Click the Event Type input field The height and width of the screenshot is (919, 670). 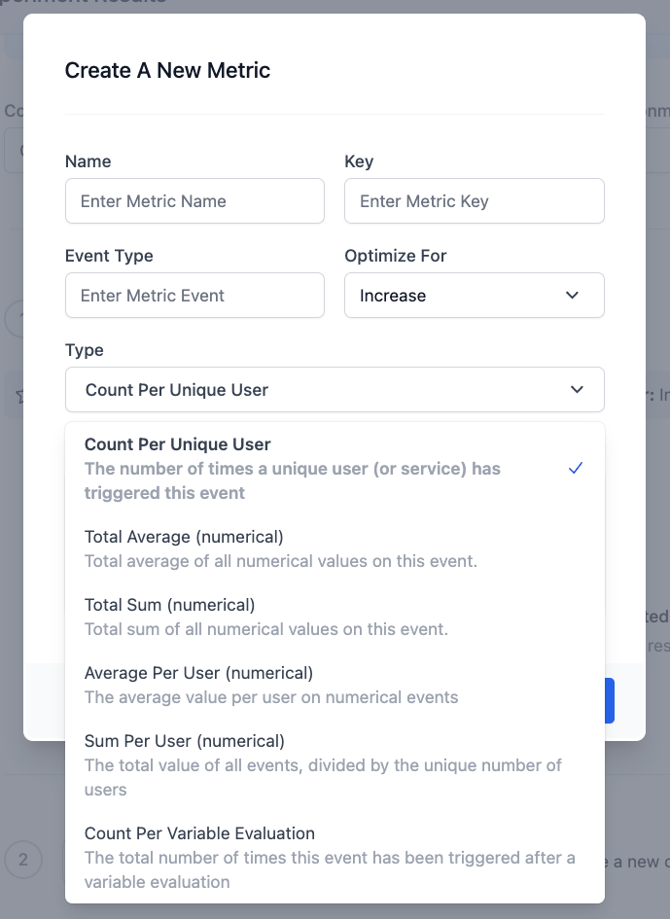pos(194,296)
